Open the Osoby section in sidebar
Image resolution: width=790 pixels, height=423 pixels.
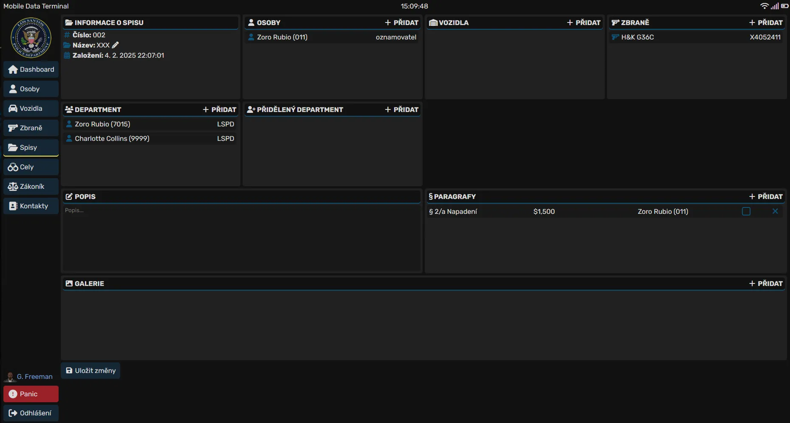click(x=31, y=89)
